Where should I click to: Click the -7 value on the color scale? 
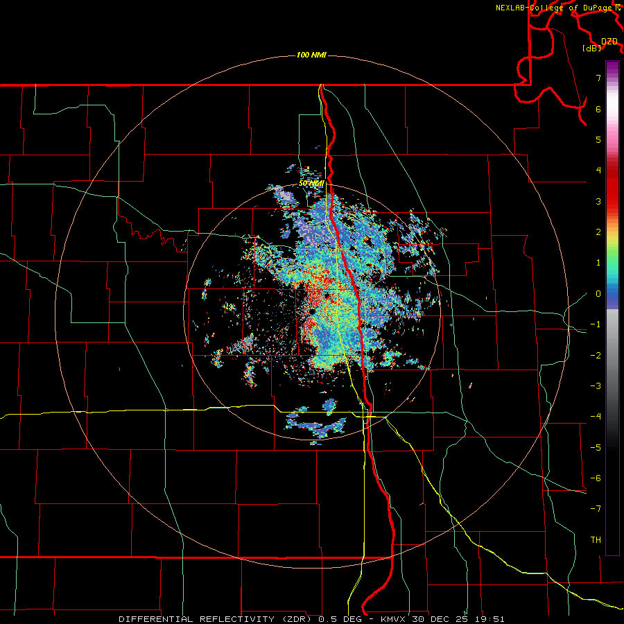click(596, 509)
